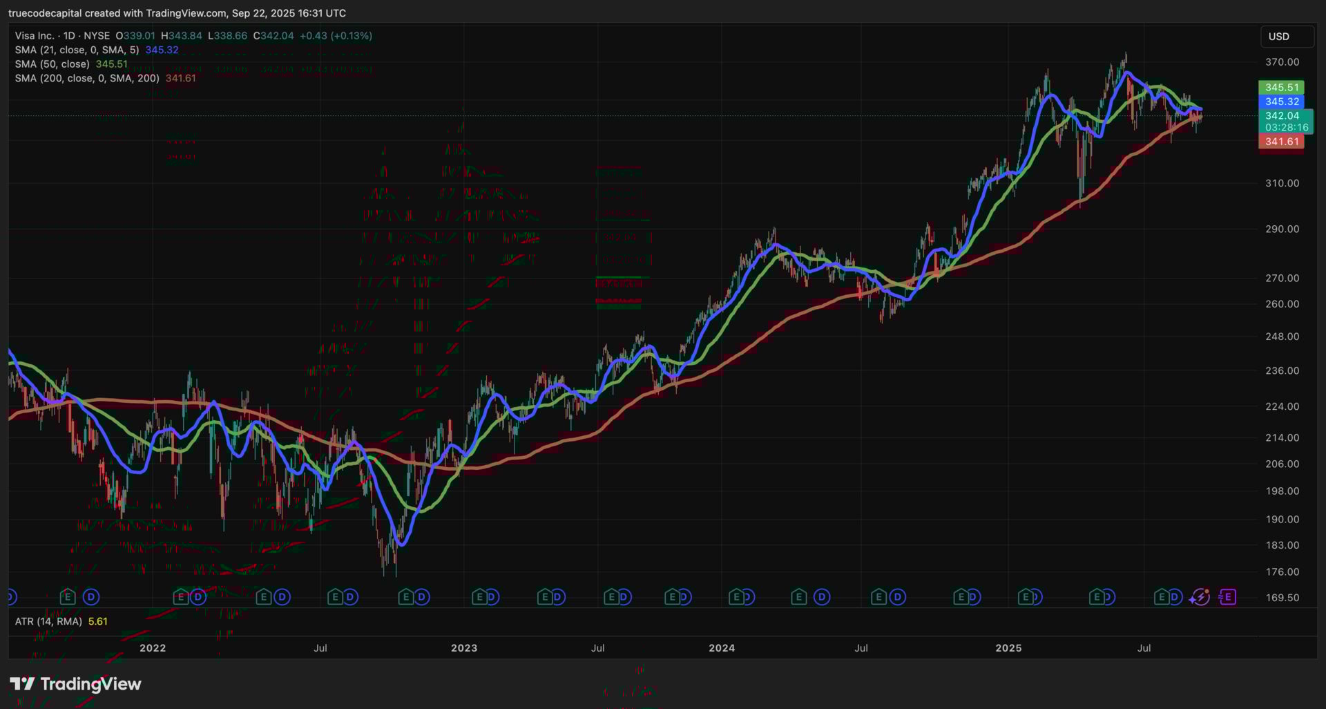Select the May 2023 dividend marker
Viewport: 1326px width, 709px height.
coord(557,596)
